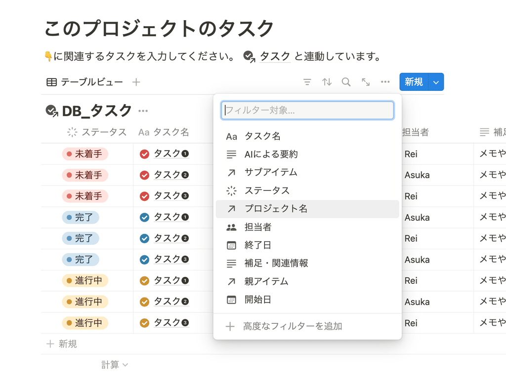Click Rei in the last 進行中 row
The width and height of the screenshot is (506, 380).
tap(411, 323)
